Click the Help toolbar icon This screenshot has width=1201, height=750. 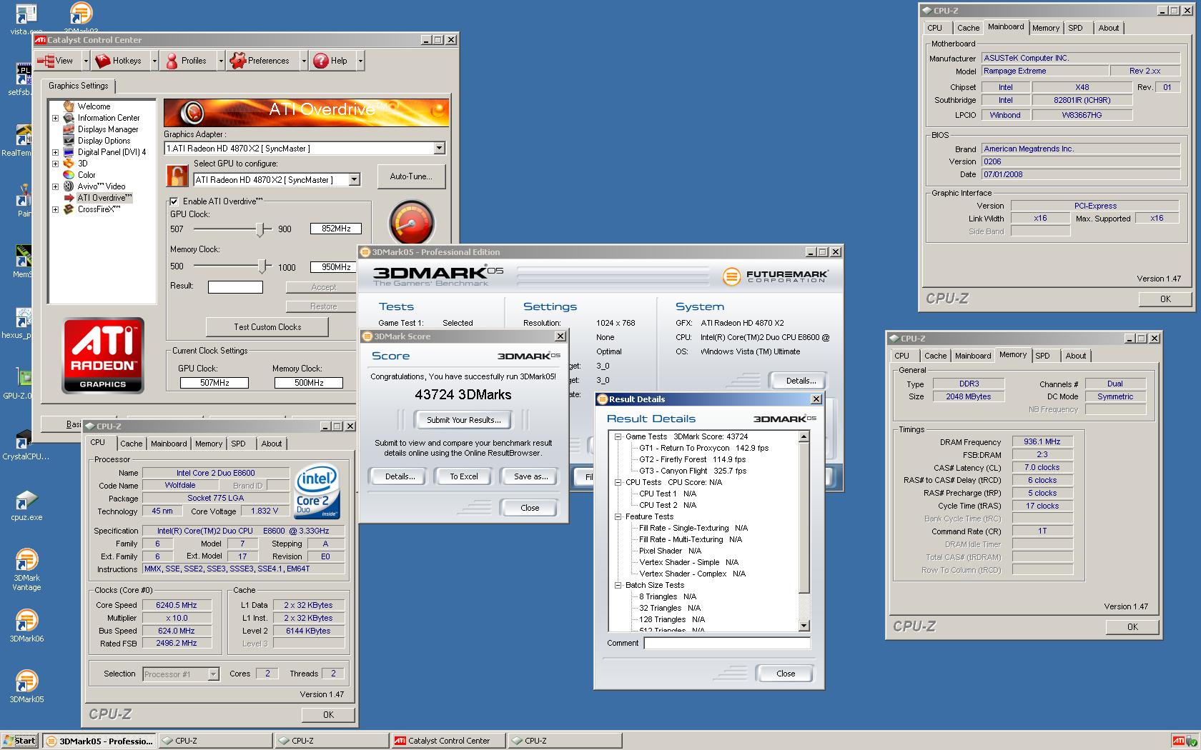click(x=321, y=61)
